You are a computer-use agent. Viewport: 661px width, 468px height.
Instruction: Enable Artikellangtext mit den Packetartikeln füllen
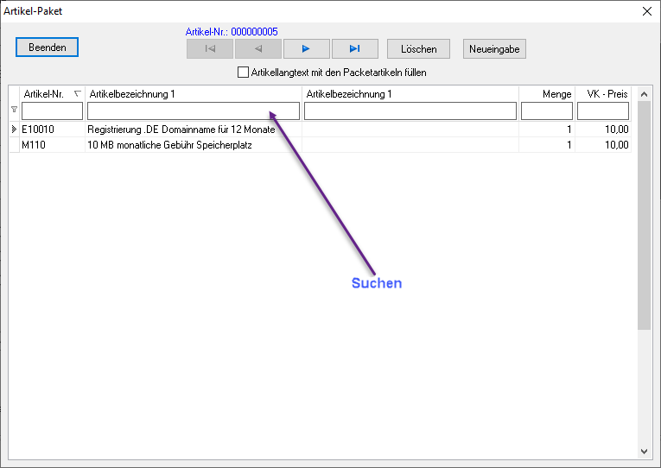pyautogui.click(x=244, y=73)
